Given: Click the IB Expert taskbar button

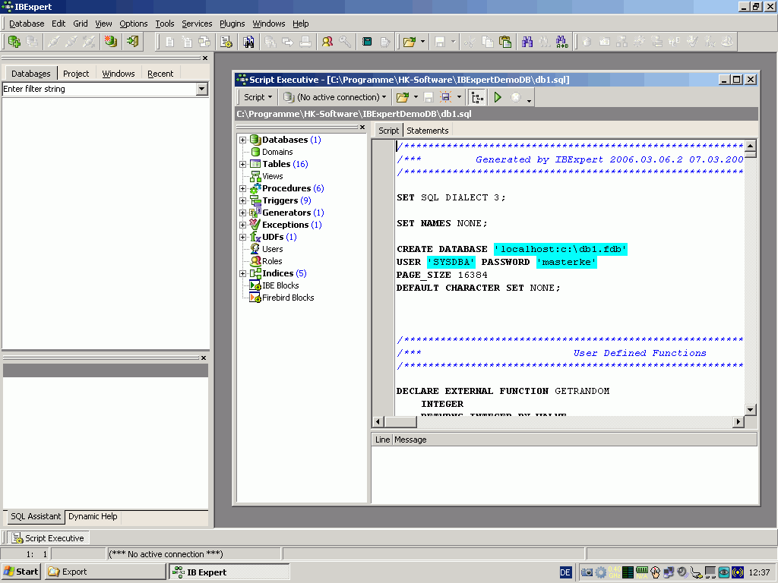Looking at the screenshot, I should click(229, 572).
